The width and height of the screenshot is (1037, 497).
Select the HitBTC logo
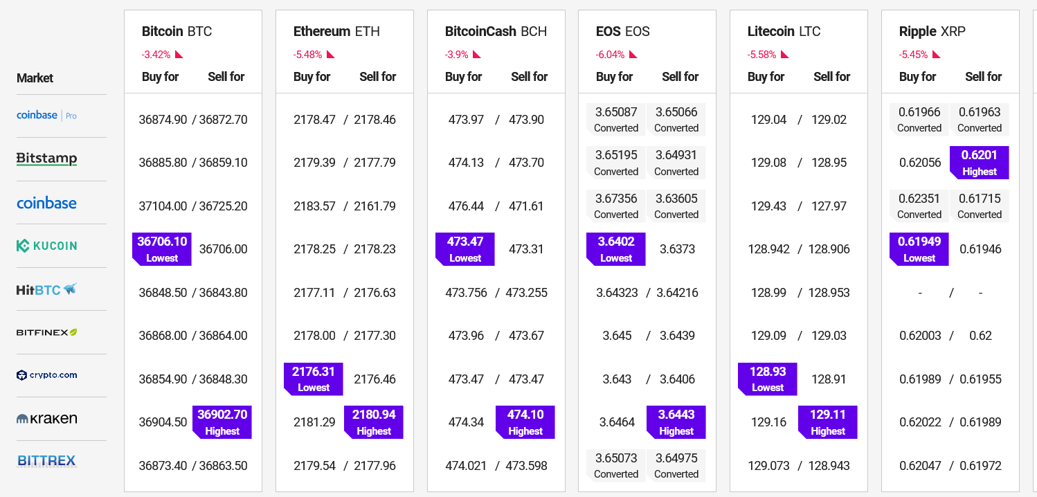click(46, 289)
